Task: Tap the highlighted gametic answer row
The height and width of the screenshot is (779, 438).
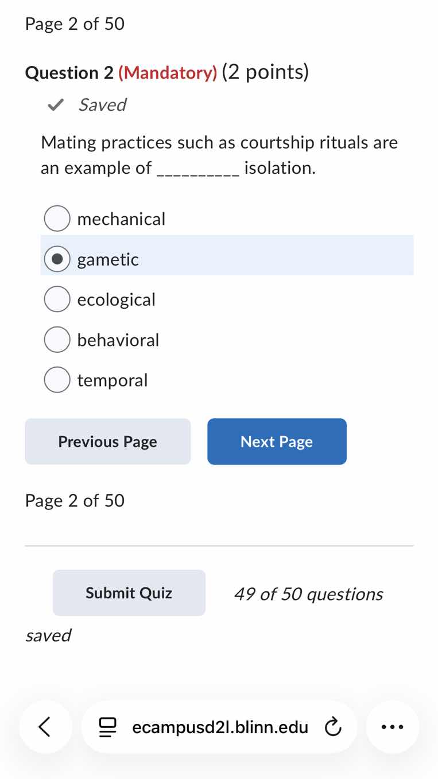Action: 227,255
